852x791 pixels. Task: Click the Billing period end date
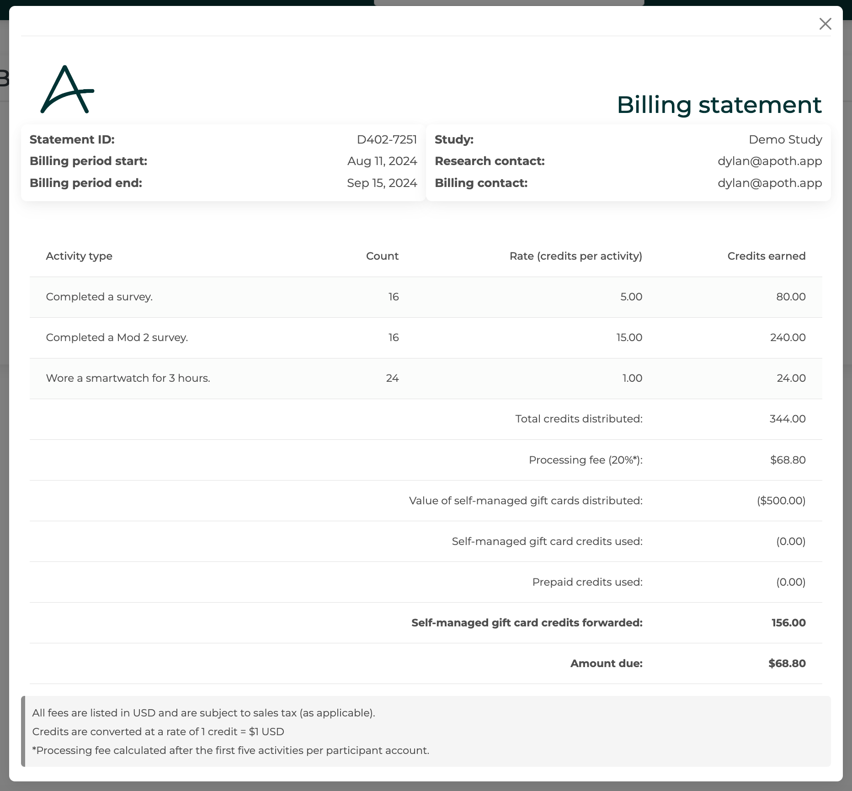pyautogui.click(x=382, y=183)
